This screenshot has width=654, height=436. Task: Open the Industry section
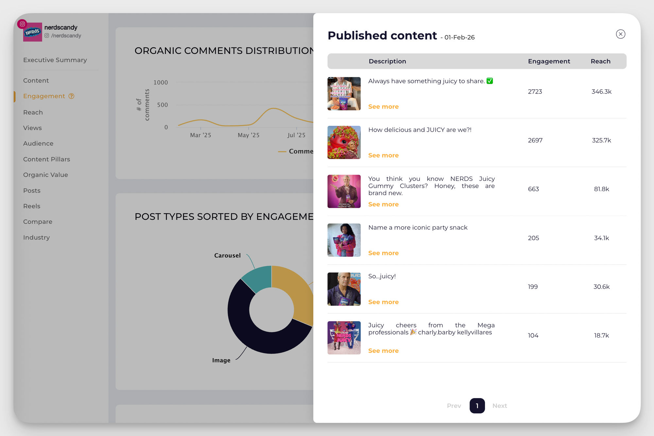pos(36,237)
